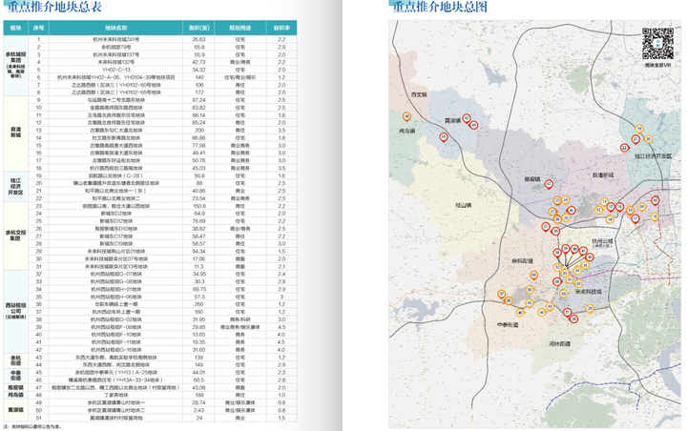This screenshot has width=687, height=431.
Task: Click orange map marker number 24
Action: click(566, 200)
